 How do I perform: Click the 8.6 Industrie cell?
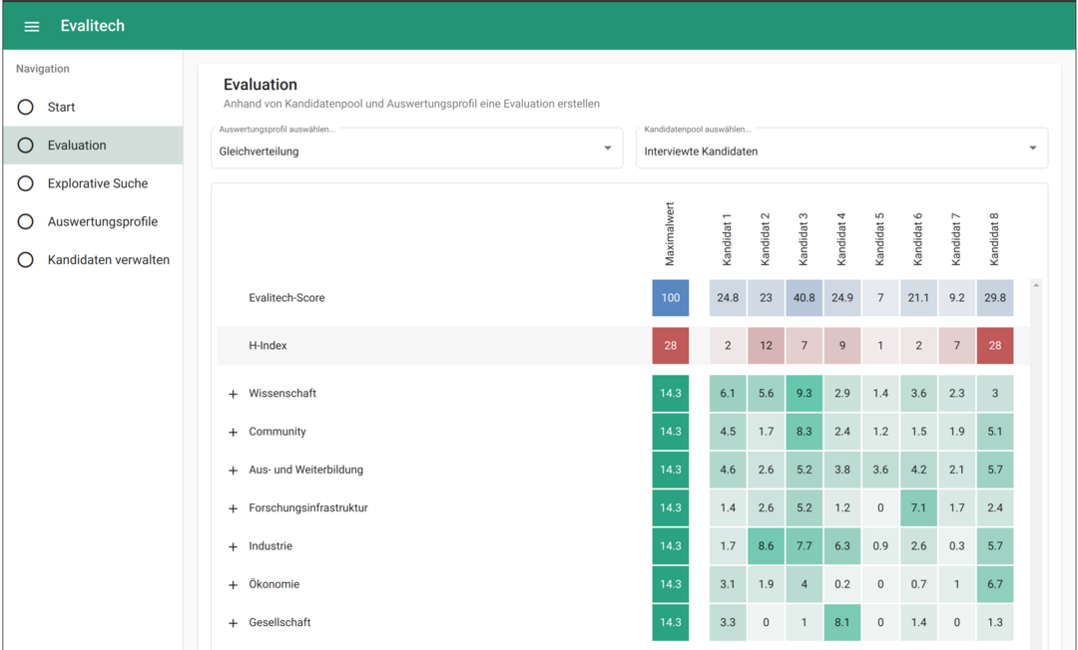click(766, 546)
